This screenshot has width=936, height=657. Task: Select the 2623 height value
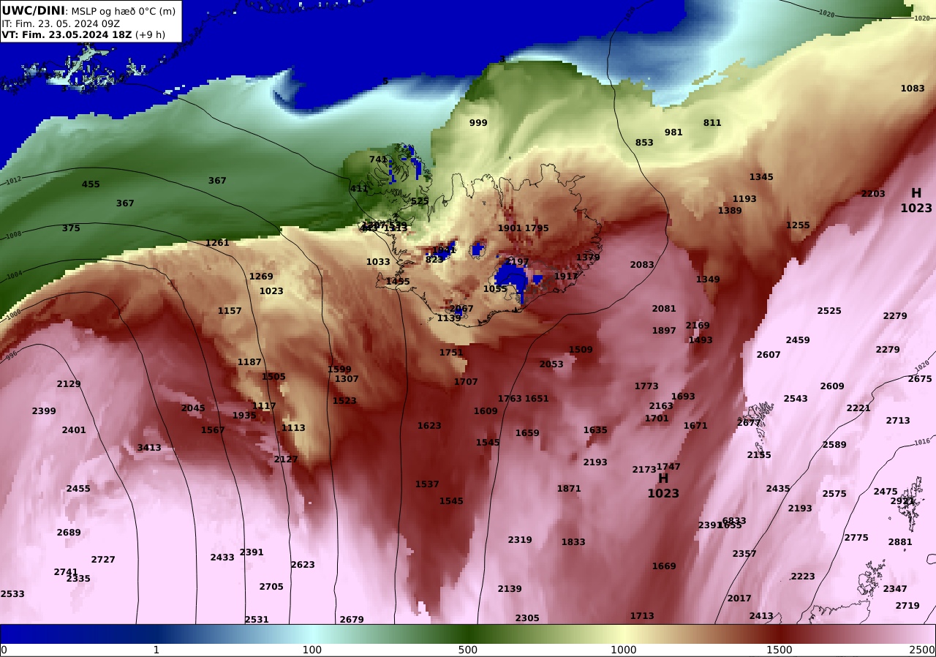pos(303,565)
